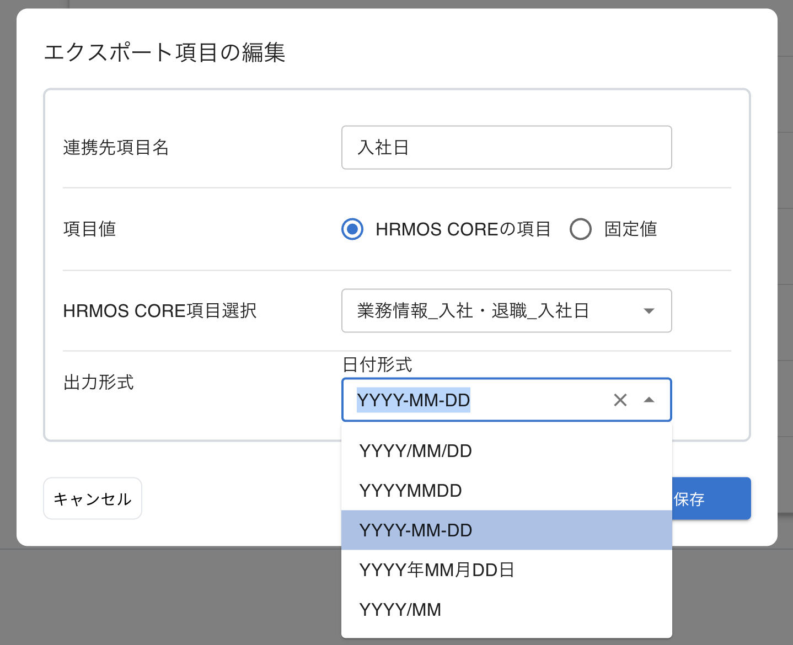Clear the date format with the X icon
This screenshot has width=793, height=645.
620,400
